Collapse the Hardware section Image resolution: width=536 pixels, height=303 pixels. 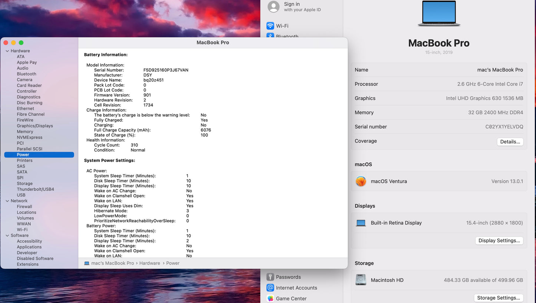(x=8, y=50)
